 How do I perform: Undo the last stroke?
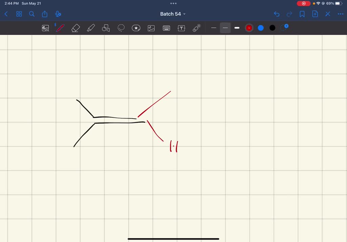pyautogui.click(x=277, y=14)
